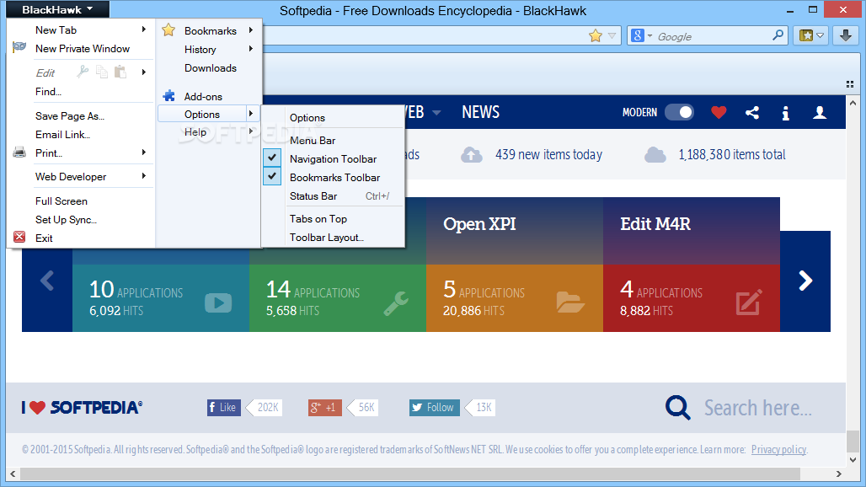Screen dimensions: 866x487
Task: Click the Paste clipboard icon in Edit row
Action: click(x=120, y=72)
